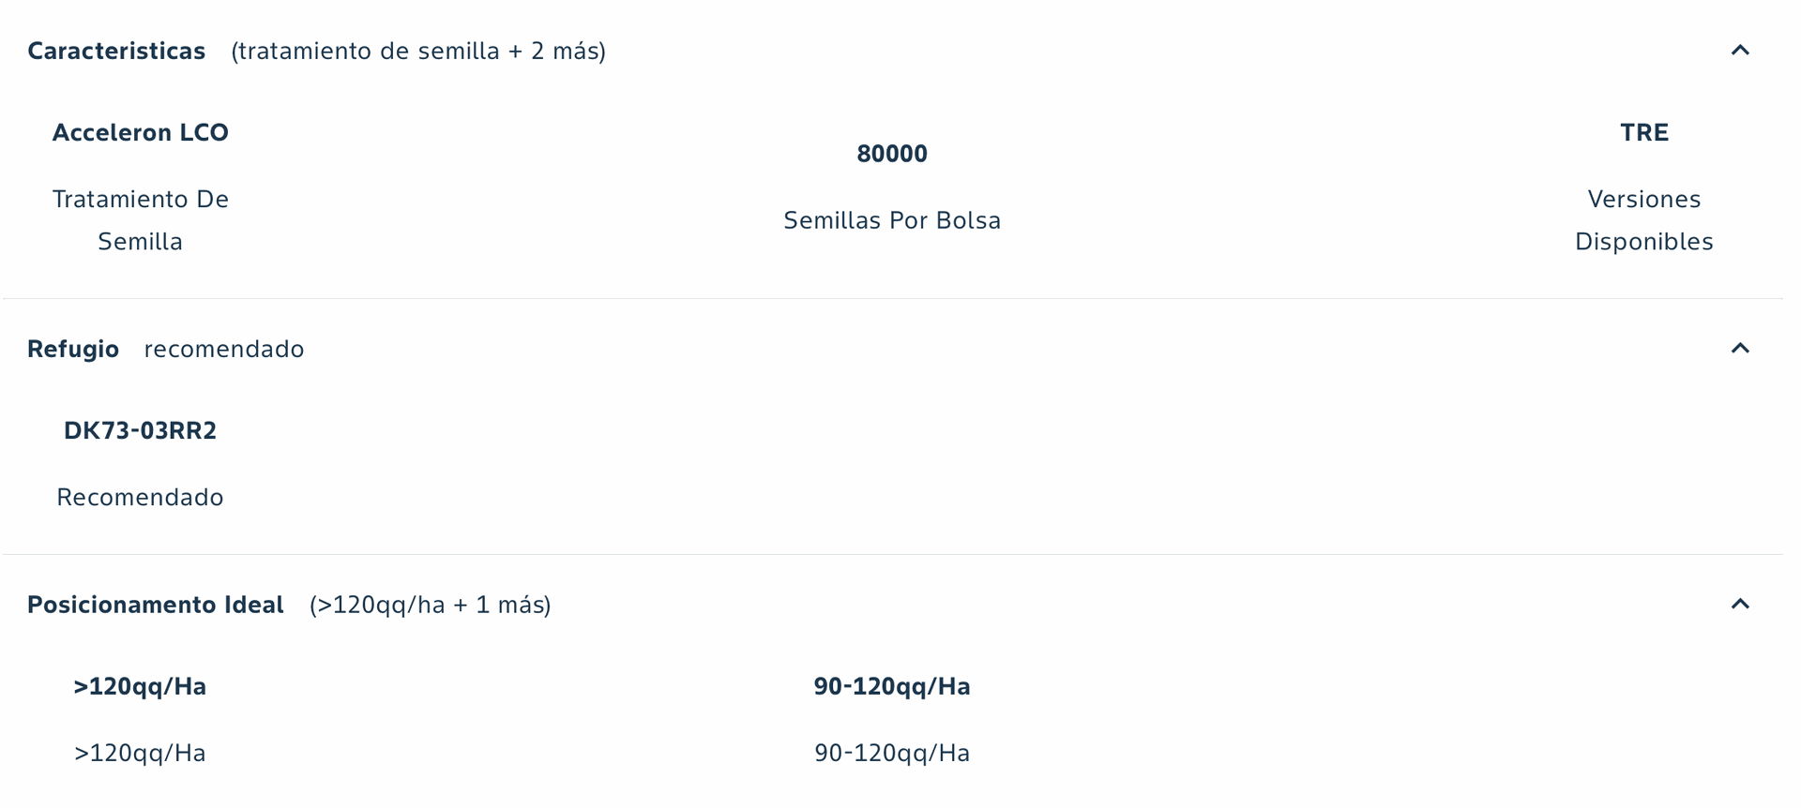Image resolution: width=1801 pixels, height=808 pixels.
Task: Click the "tratamiento de semilla + 2 más" summary
Action: pyautogui.click(x=418, y=51)
